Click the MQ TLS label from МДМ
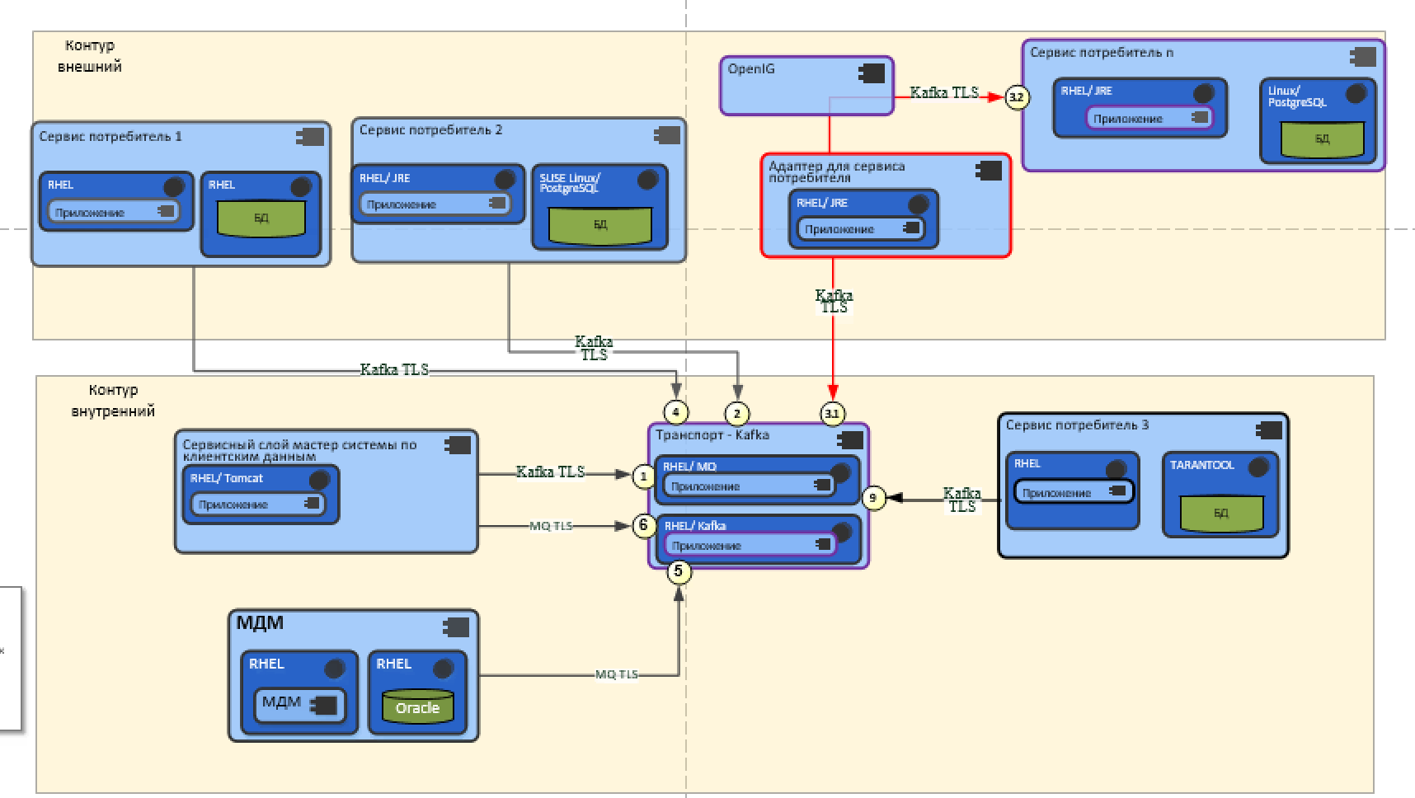Viewport: 1415px width, 798px height. (617, 674)
